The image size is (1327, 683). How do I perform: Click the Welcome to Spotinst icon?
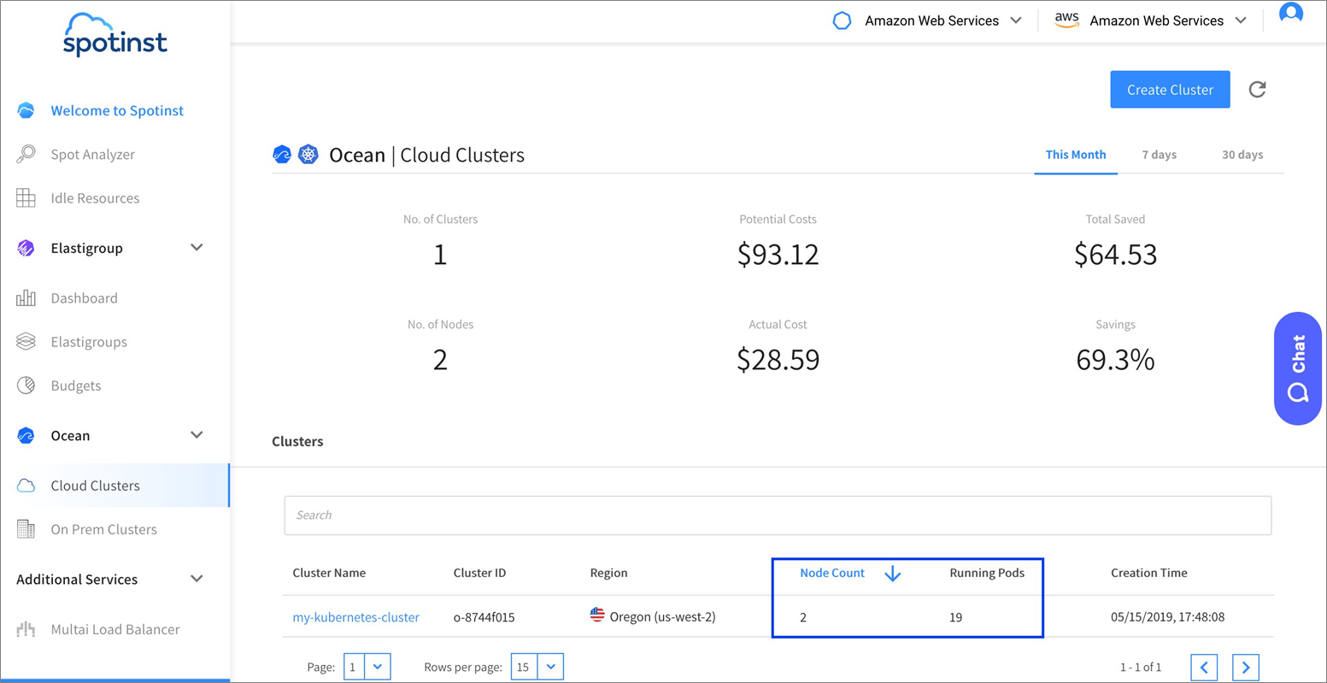[x=26, y=110]
